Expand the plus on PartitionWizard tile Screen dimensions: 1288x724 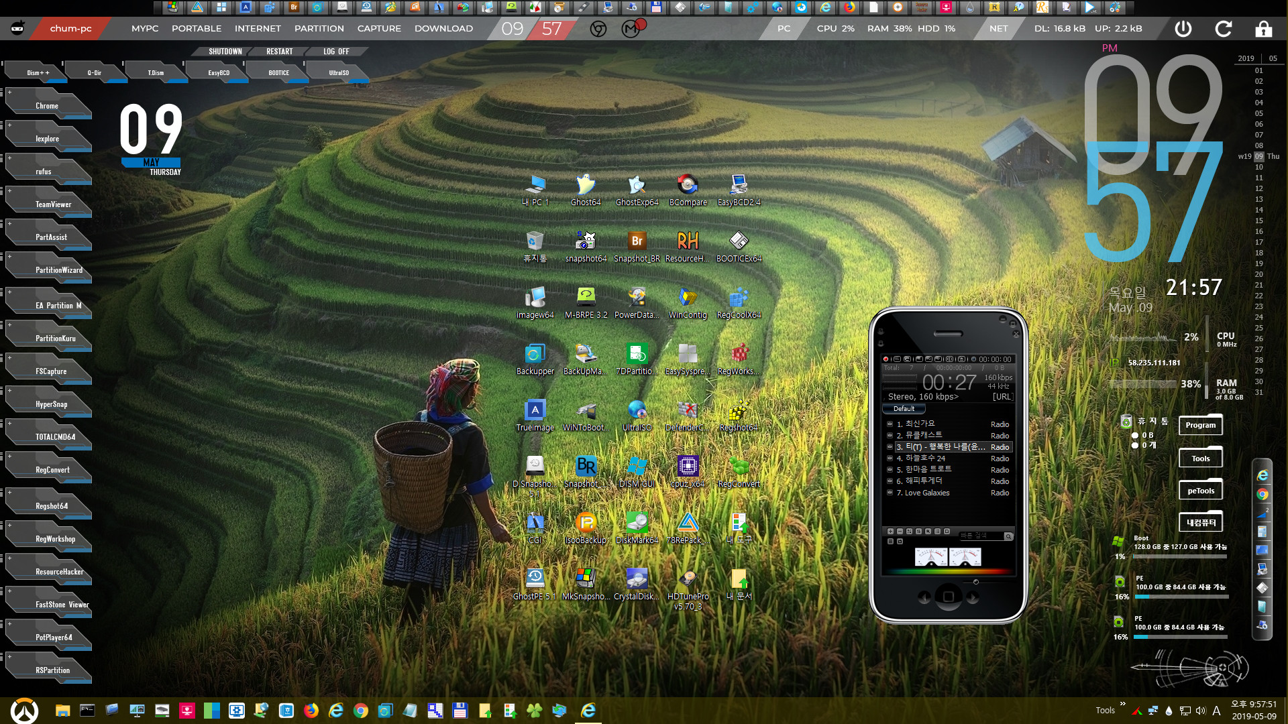pyautogui.click(x=9, y=256)
